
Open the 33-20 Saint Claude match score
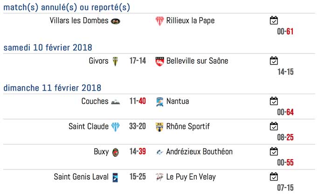click(x=138, y=127)
